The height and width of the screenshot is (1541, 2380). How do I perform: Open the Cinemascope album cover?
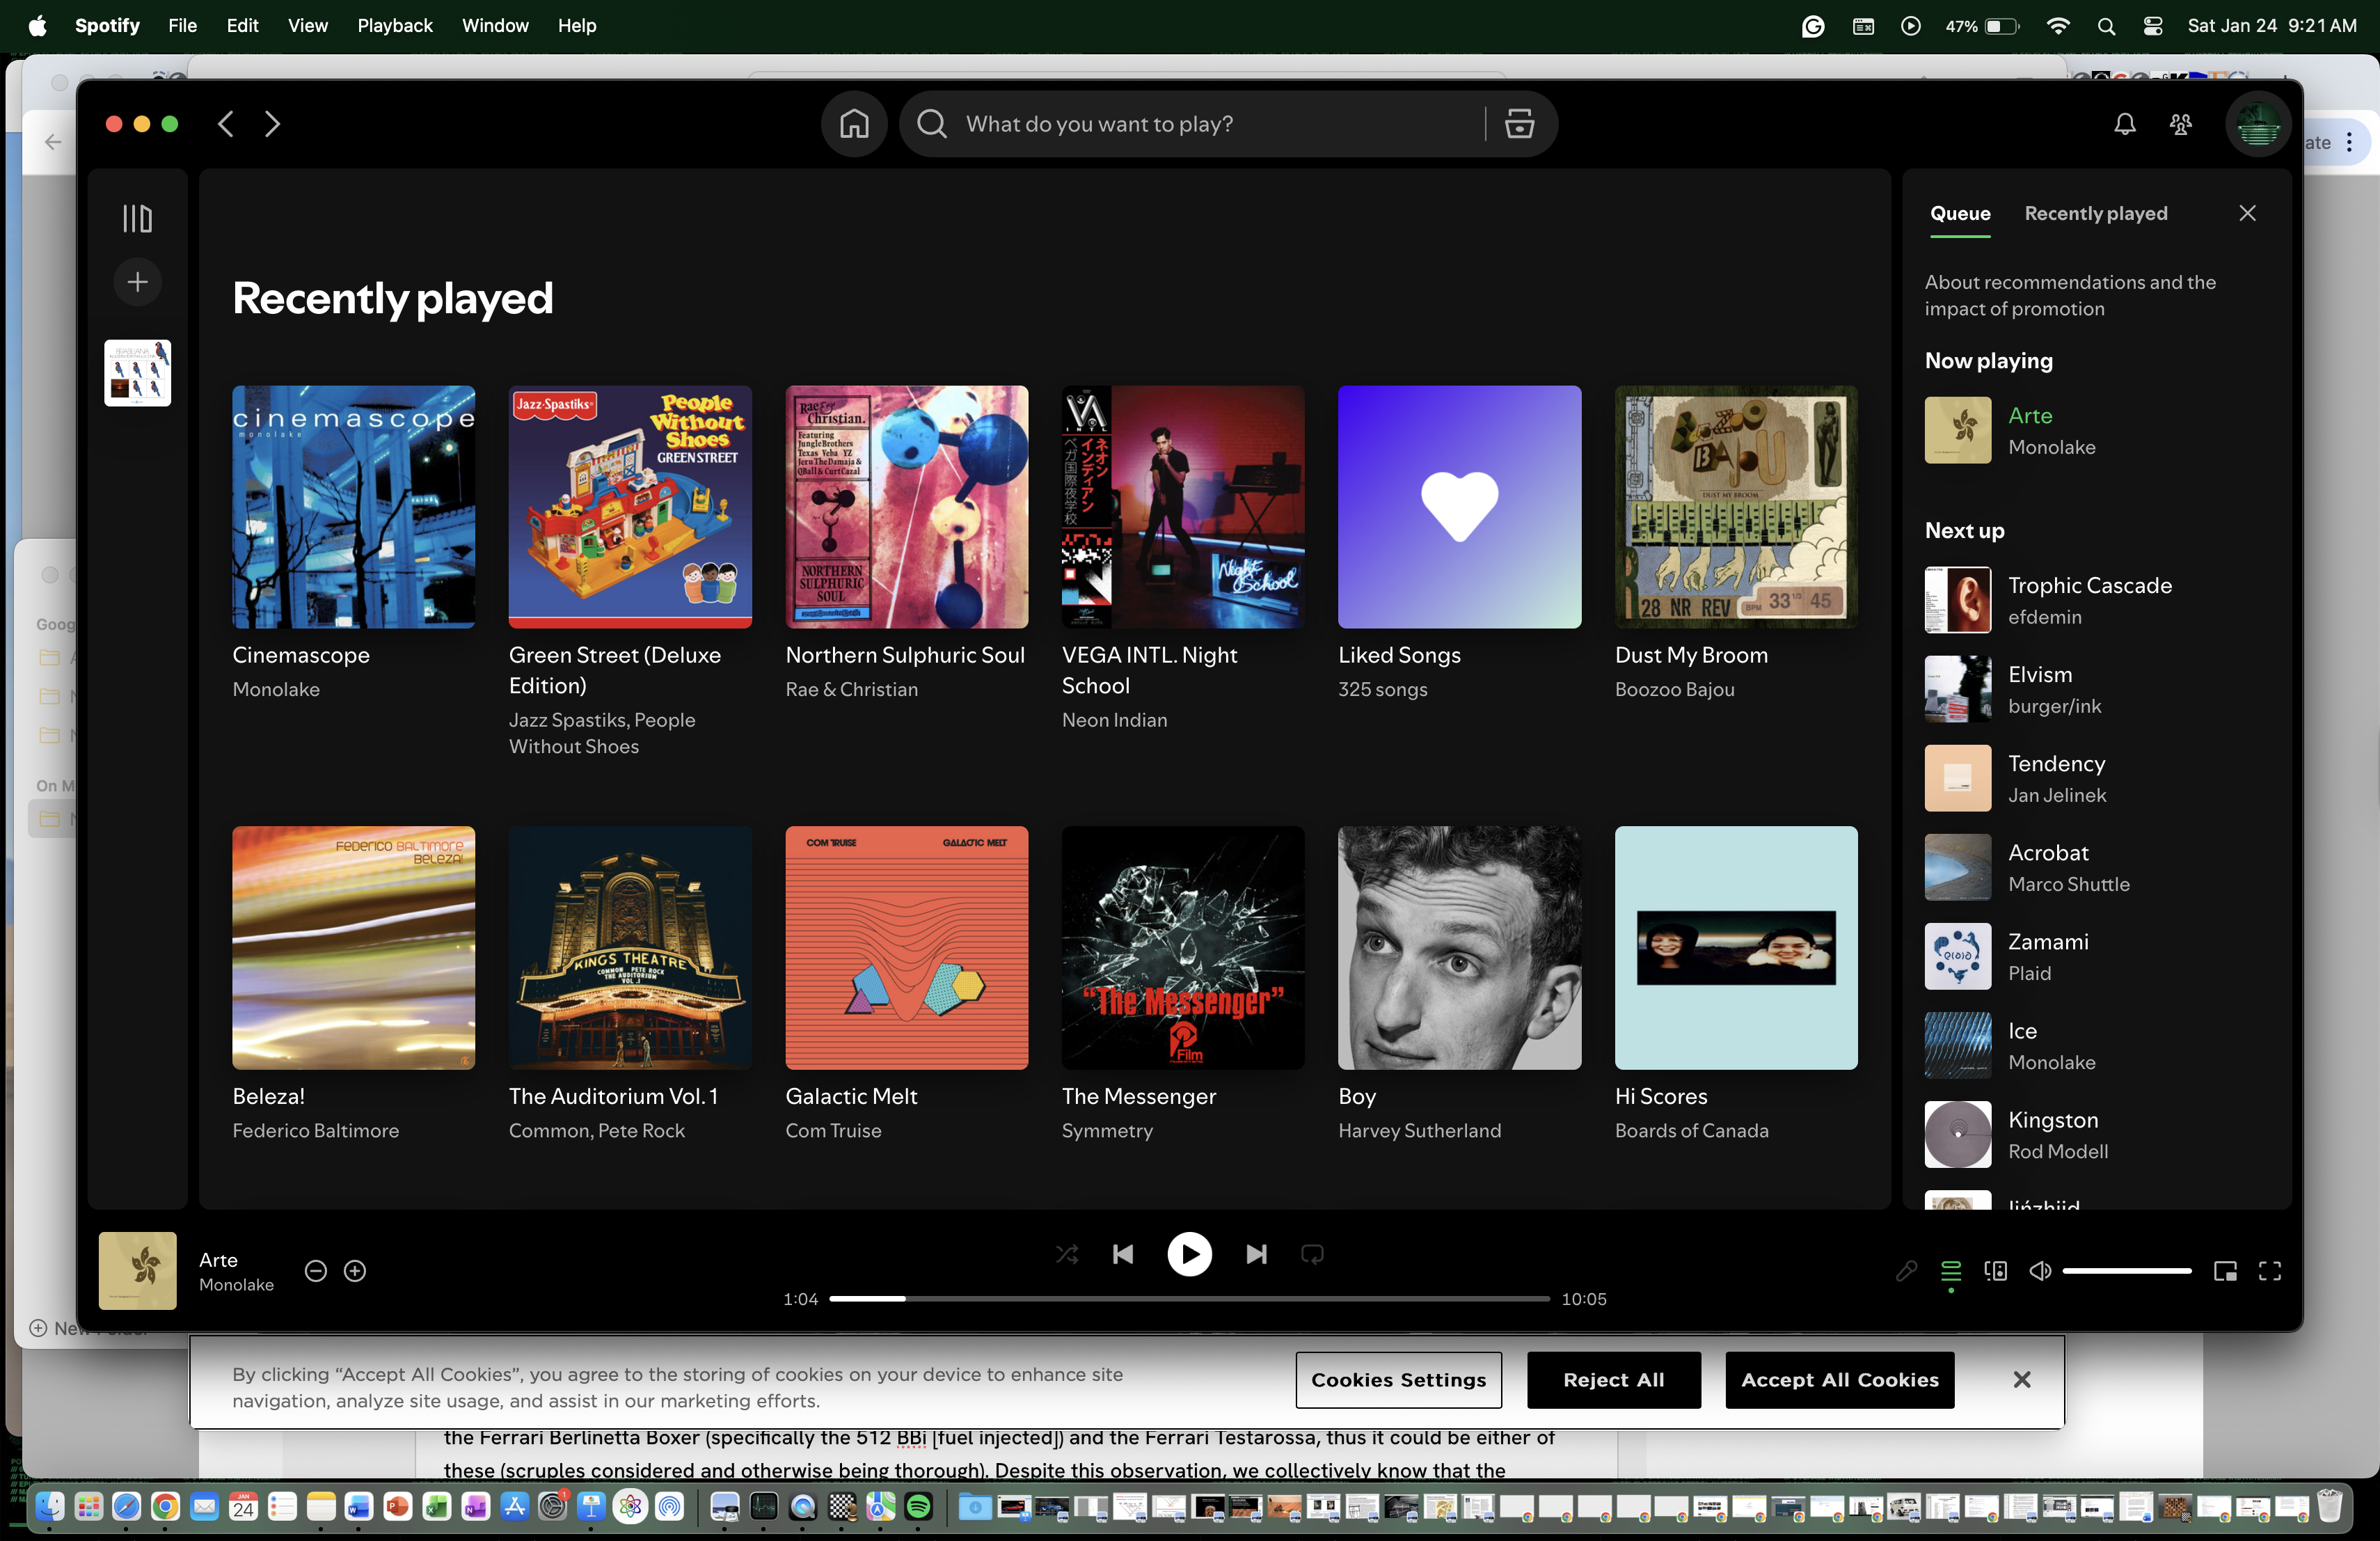click(353, 507)
